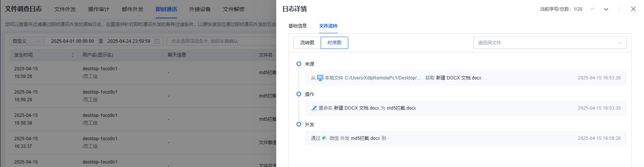
Task: Sort by 发生时间 column arrows
Action: coord(73,55)
